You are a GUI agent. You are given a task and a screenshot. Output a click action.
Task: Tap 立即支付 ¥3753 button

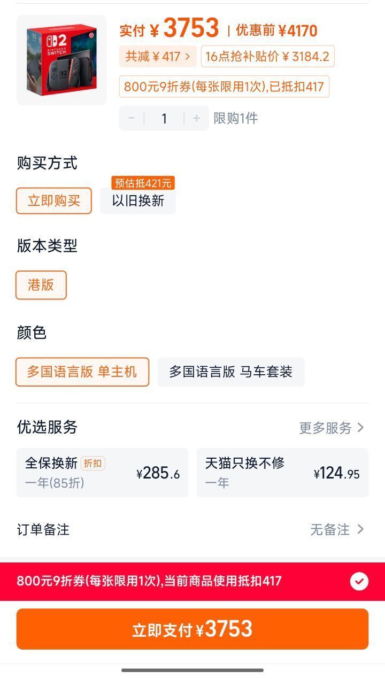pos(192,629)
